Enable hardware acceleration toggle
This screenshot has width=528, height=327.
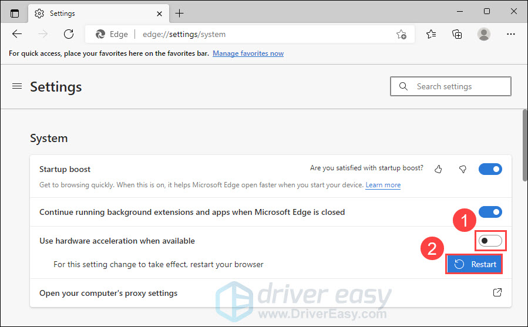pyautogui.click(x=490, y=241)
